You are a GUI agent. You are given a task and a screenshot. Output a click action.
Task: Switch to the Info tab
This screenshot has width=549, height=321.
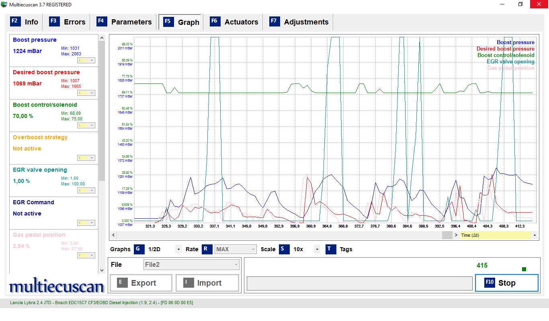[25, 22]
